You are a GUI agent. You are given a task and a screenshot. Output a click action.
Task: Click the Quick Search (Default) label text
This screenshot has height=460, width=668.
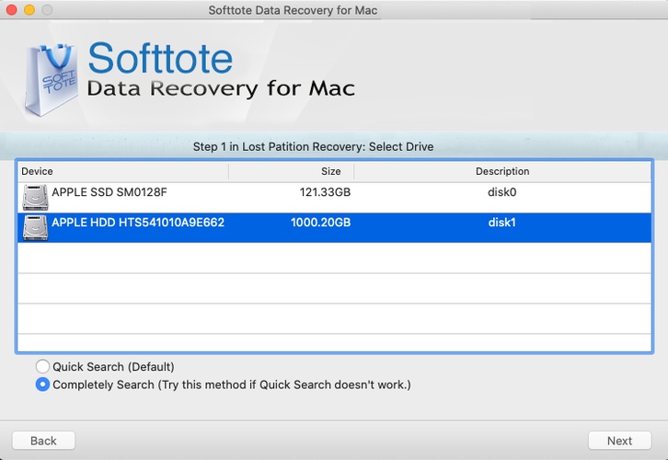pyautogui.click(x=113, y=367)
